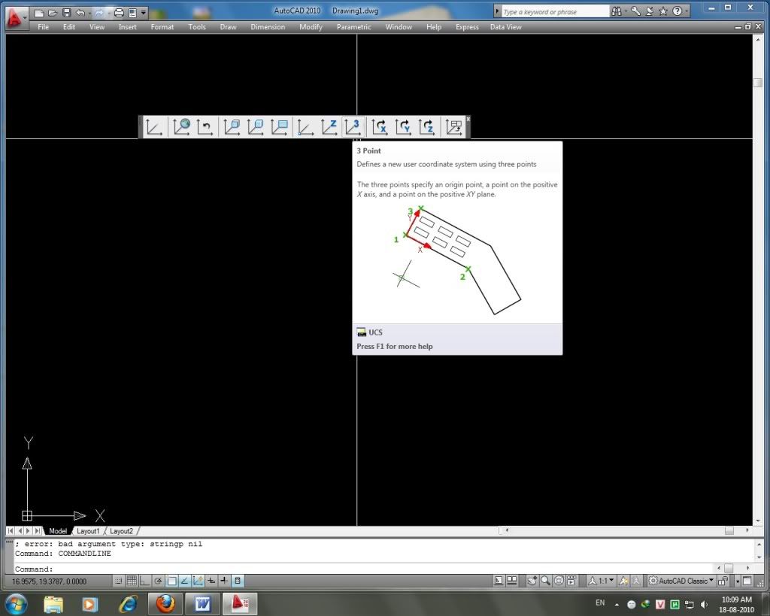The width and height of the screenshot is (770, 616).
Task: Click the search keyword input field
Action: (555, 12)
